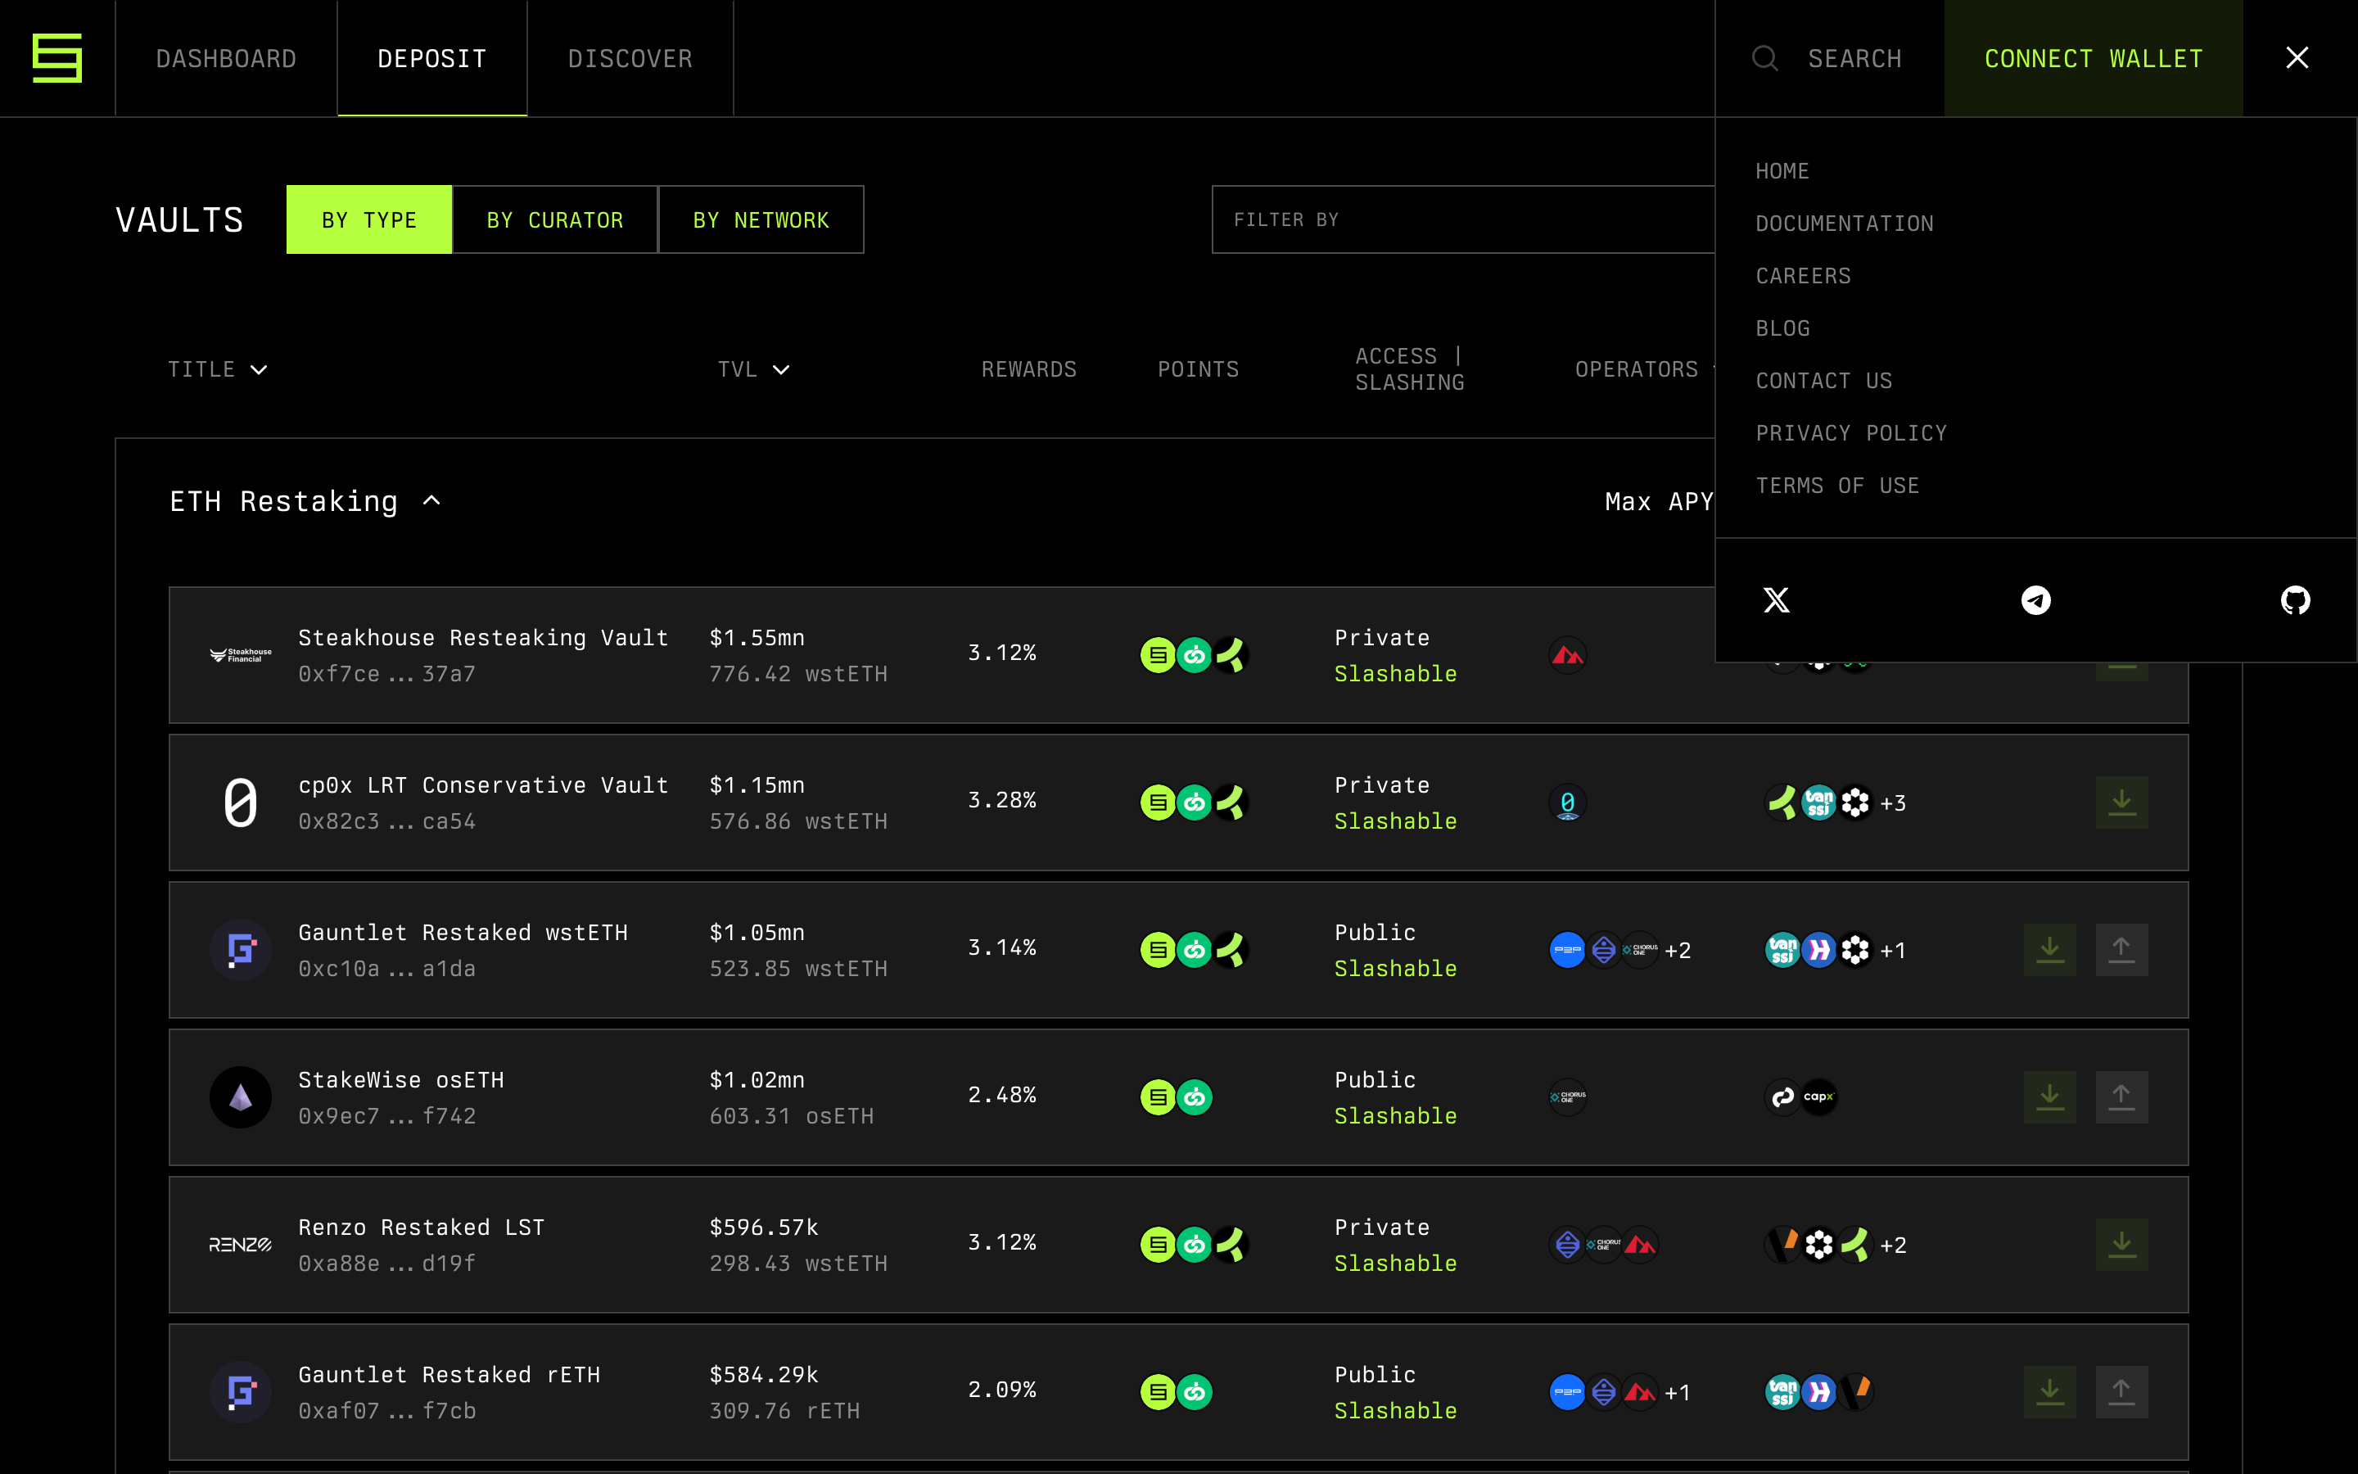
Task: Open Blog from side menu
Action: (x=1783, y=328)
